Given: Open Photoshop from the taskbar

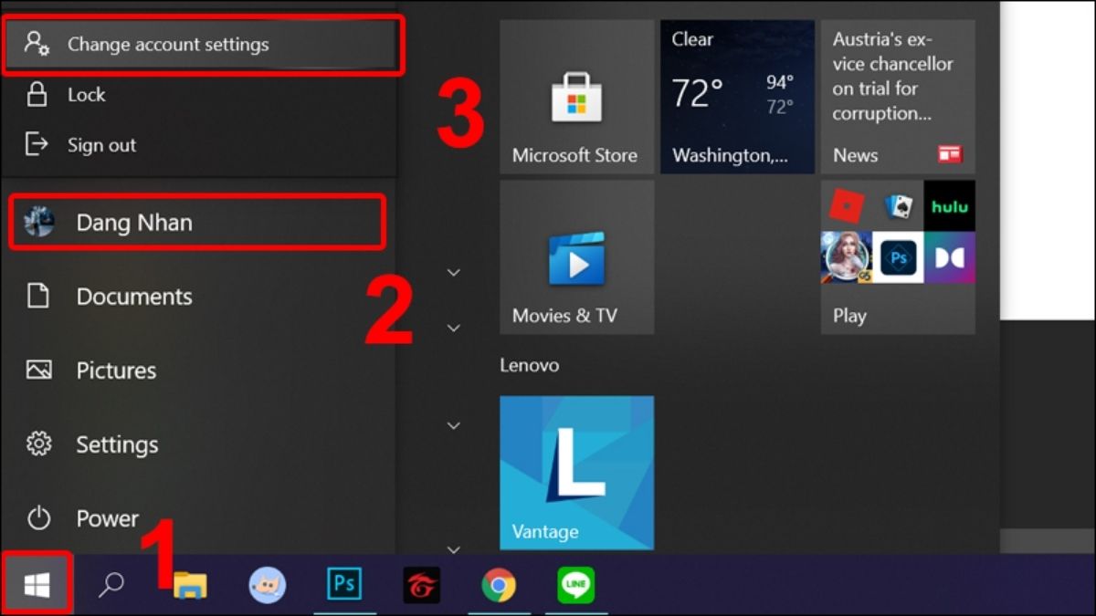Looking at the screenshot, I should [x=345, y=585].
